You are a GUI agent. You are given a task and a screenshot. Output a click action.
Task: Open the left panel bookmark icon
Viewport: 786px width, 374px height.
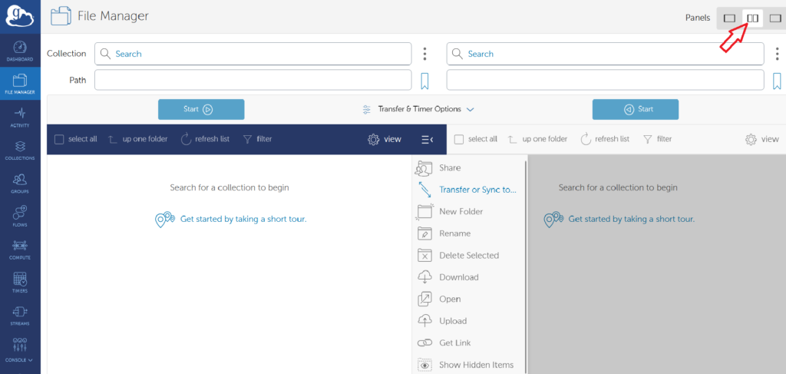[424, 81]
